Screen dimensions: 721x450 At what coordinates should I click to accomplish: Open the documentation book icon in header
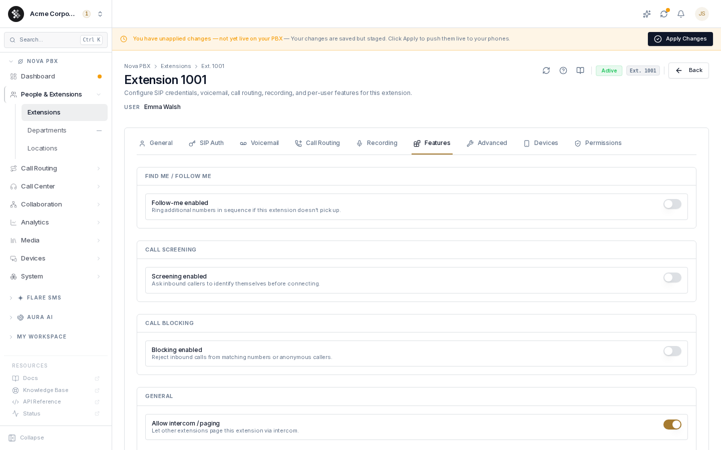(580, 70)
